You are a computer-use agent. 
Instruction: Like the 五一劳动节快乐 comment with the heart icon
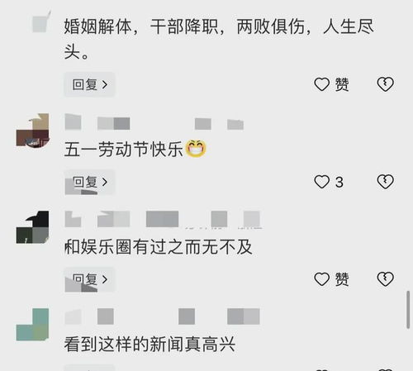322,182
